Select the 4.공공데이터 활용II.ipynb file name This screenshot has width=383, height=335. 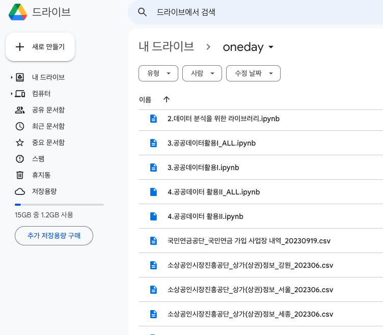pos(205,216)
